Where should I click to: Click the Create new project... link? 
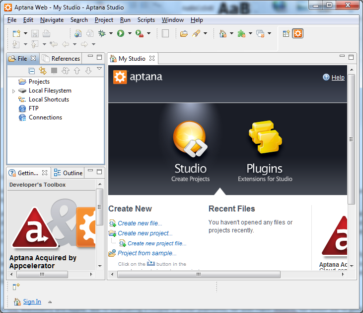pos(145,233)
